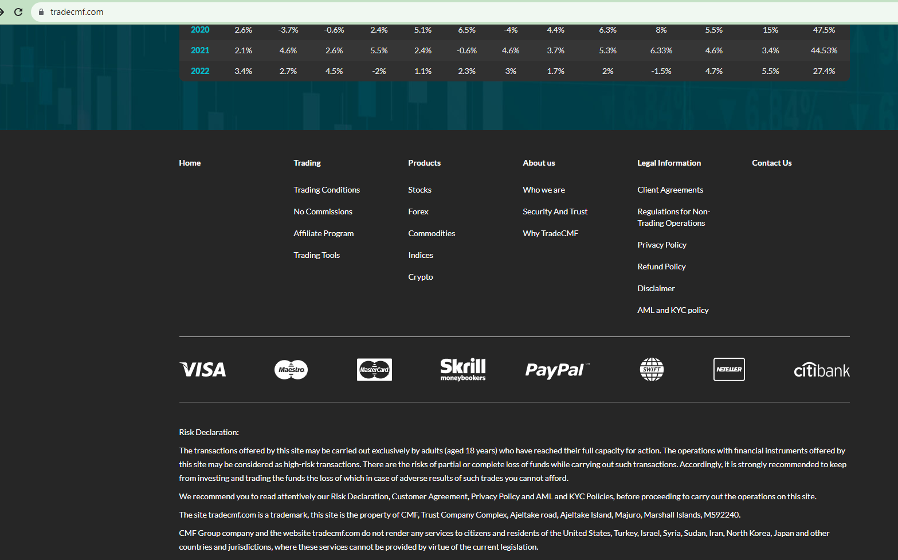Click the browser reload icon
This screenshot has width=898, height=560.
18,12
